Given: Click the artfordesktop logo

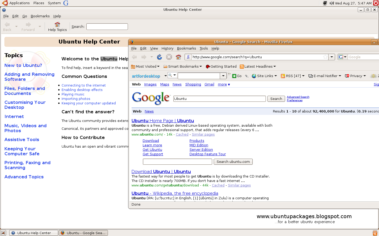Looking at the screenshot, I should click(x=146, y=76).
